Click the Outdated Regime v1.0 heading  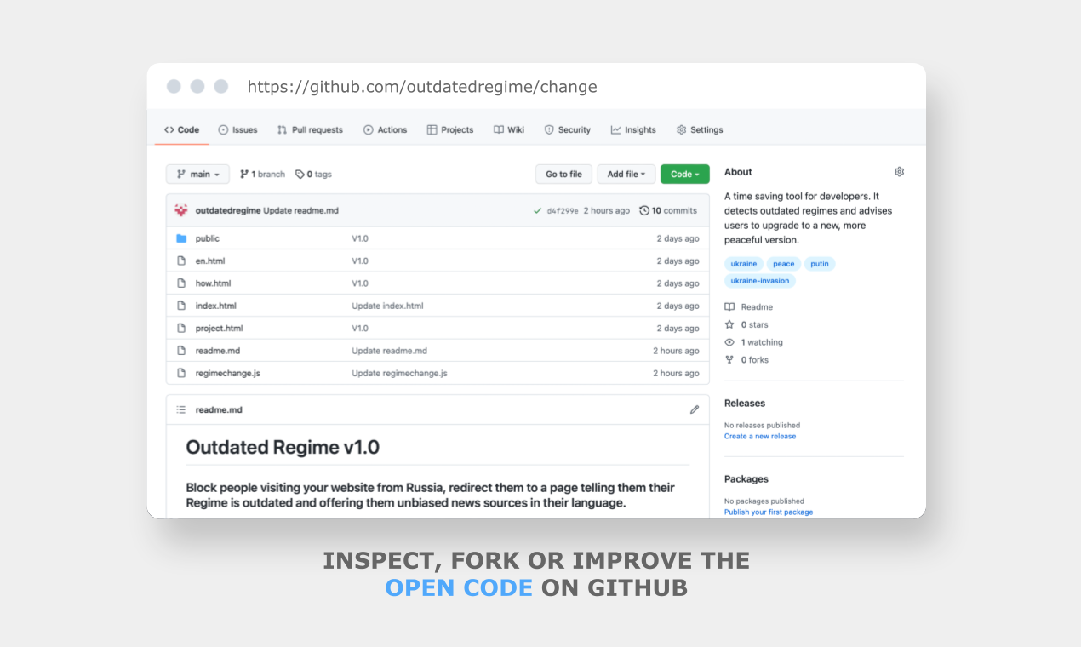point(283,447)
